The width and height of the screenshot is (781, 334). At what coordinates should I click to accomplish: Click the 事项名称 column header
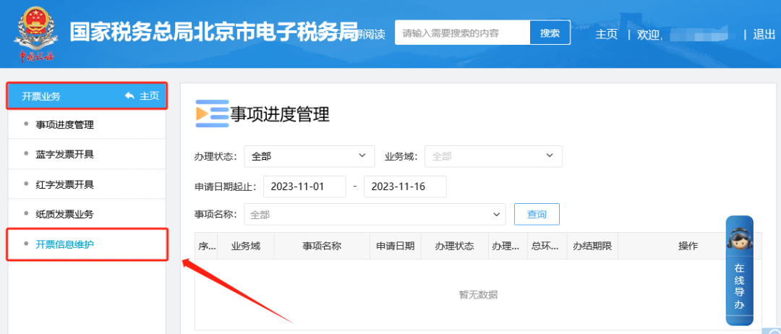322,246
